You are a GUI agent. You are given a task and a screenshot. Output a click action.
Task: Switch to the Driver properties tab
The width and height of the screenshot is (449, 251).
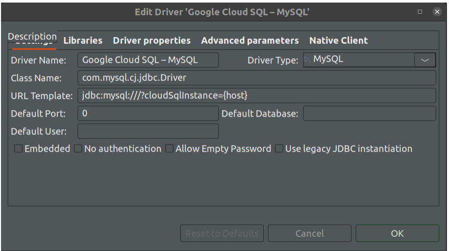point(152,41)
